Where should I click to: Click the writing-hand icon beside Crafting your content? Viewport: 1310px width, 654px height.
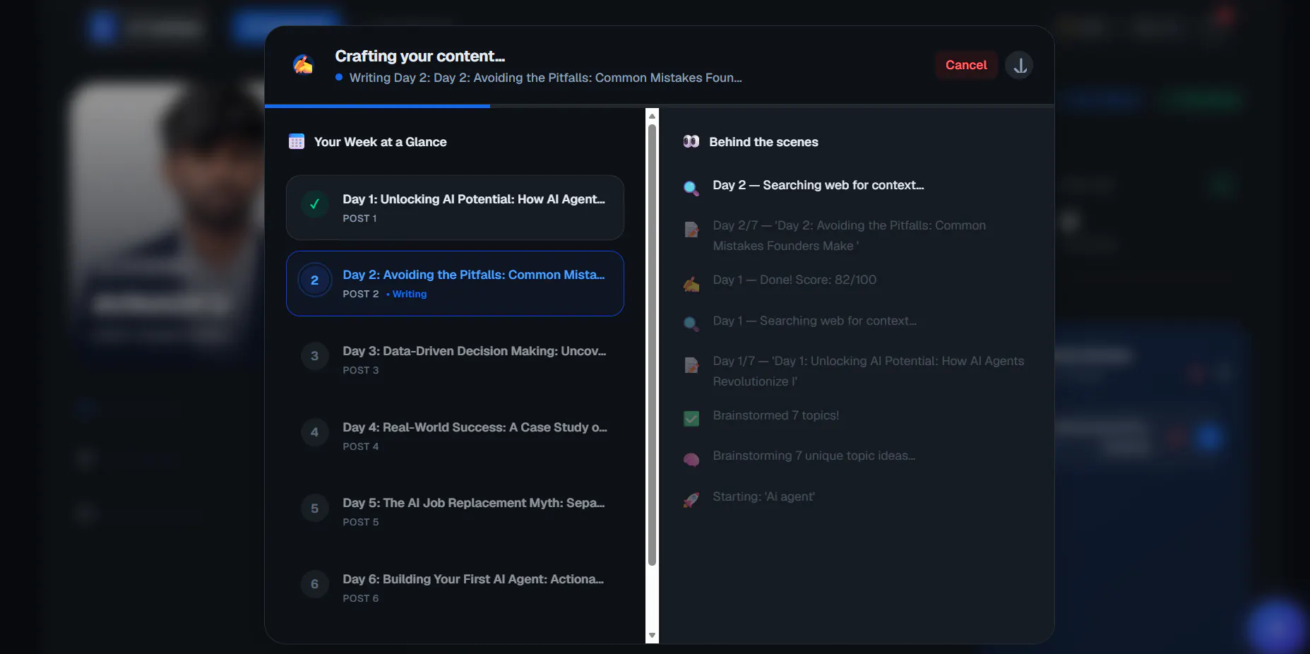(303, 65)
